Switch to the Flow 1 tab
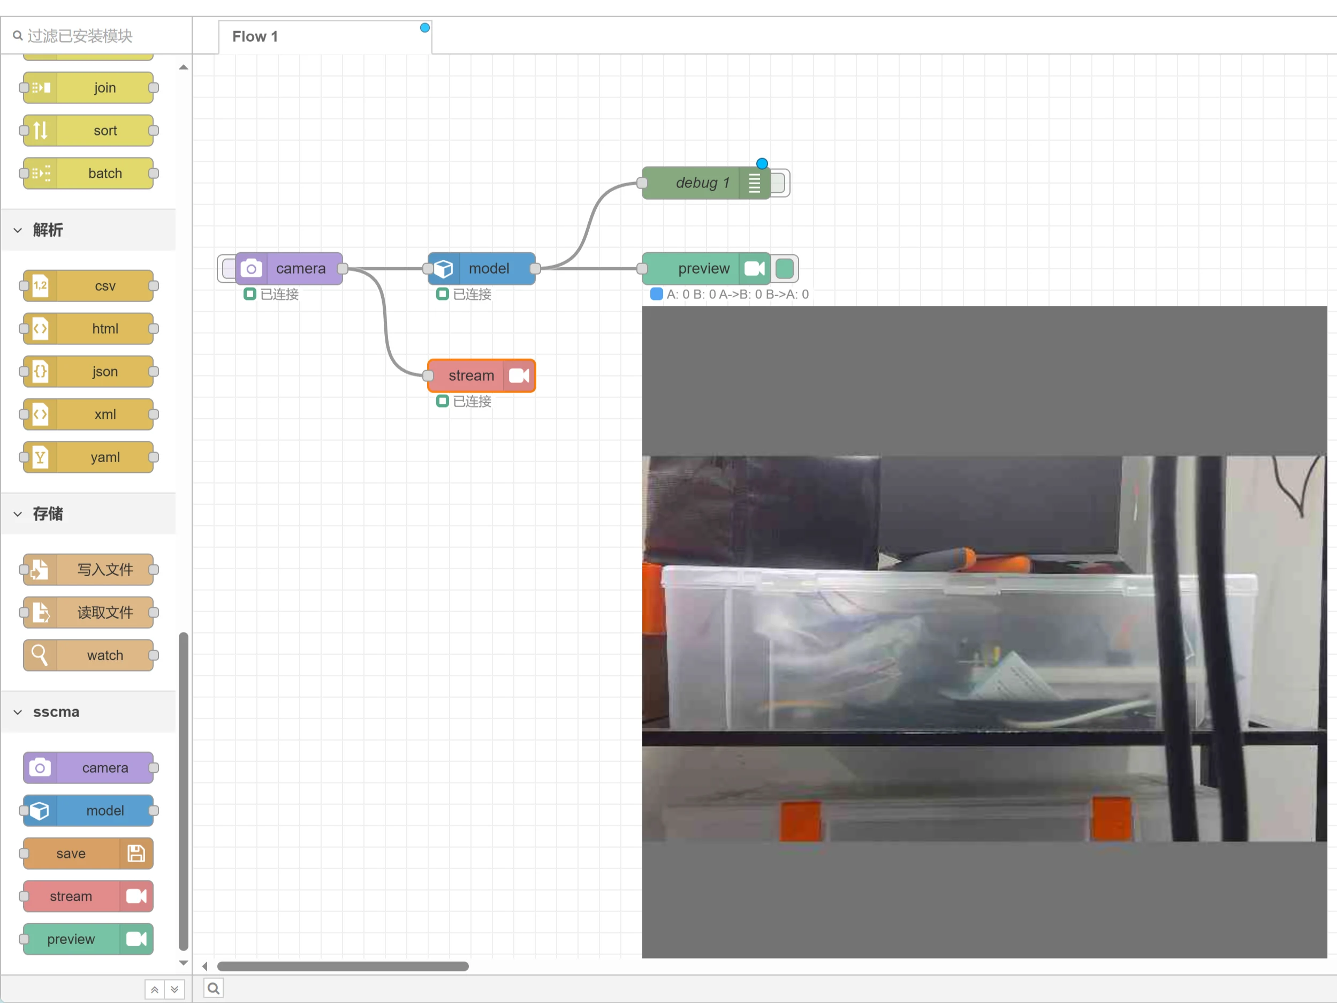Screen dimensions: 1337x1003 255,37
